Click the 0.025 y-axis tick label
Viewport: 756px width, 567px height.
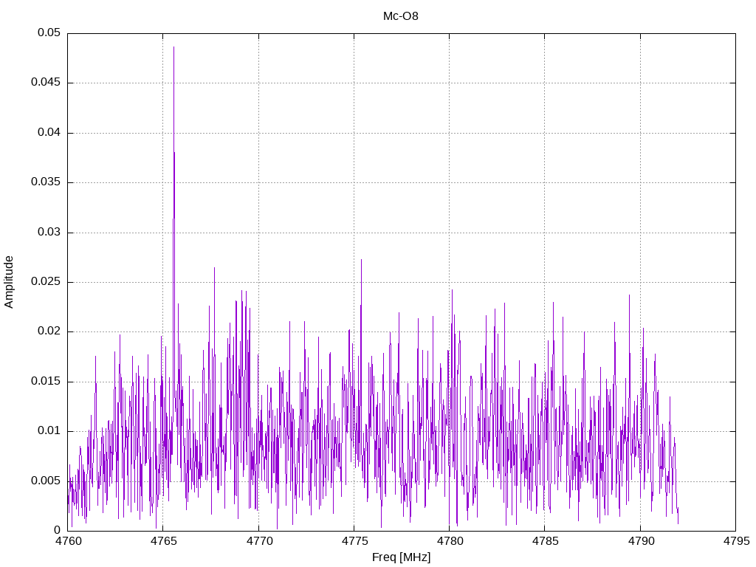(46, 282)
